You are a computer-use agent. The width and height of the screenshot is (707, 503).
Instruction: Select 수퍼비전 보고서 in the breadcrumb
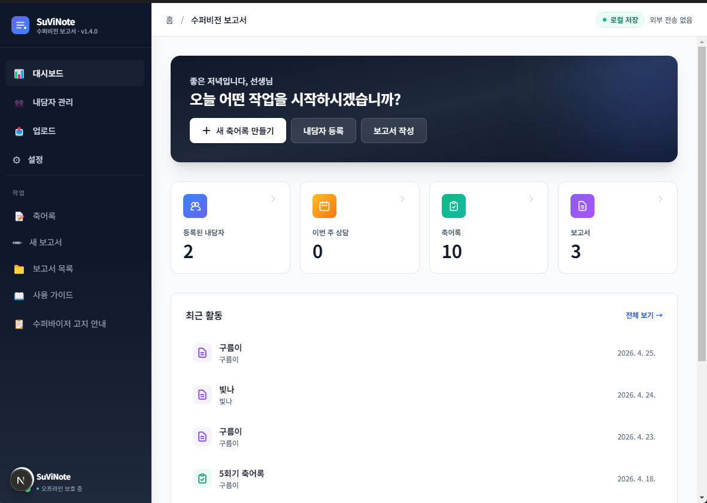coord(219,19)
